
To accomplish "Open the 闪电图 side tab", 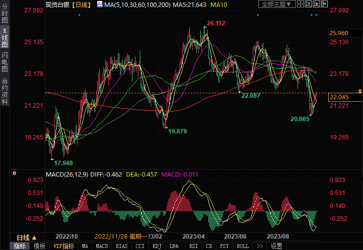I will pyautogui.click(x=4, y=62).
